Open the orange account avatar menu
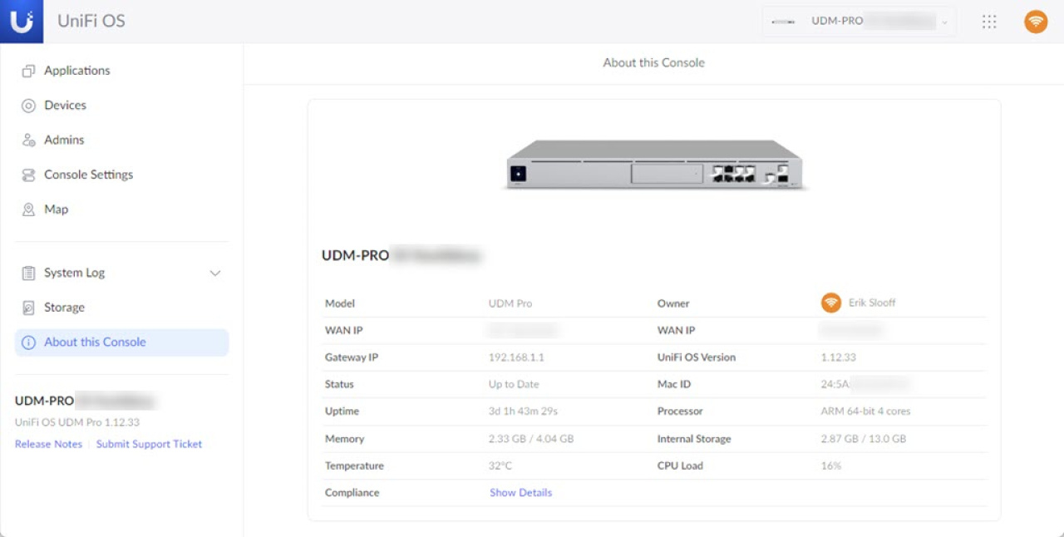 [1035, 21]
